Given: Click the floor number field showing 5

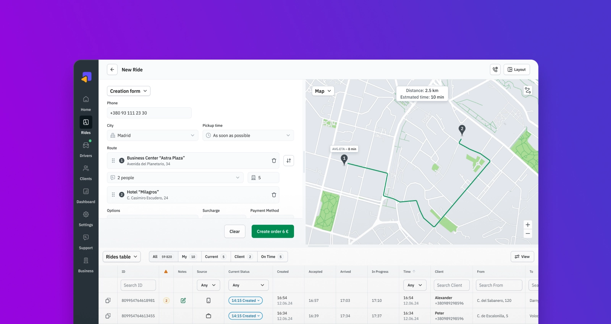Looking at the screenshot, I should tap(263, 178).
